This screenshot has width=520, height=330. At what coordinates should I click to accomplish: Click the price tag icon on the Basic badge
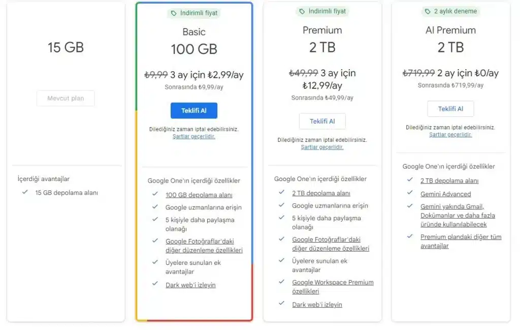click(x=174, y=13)
